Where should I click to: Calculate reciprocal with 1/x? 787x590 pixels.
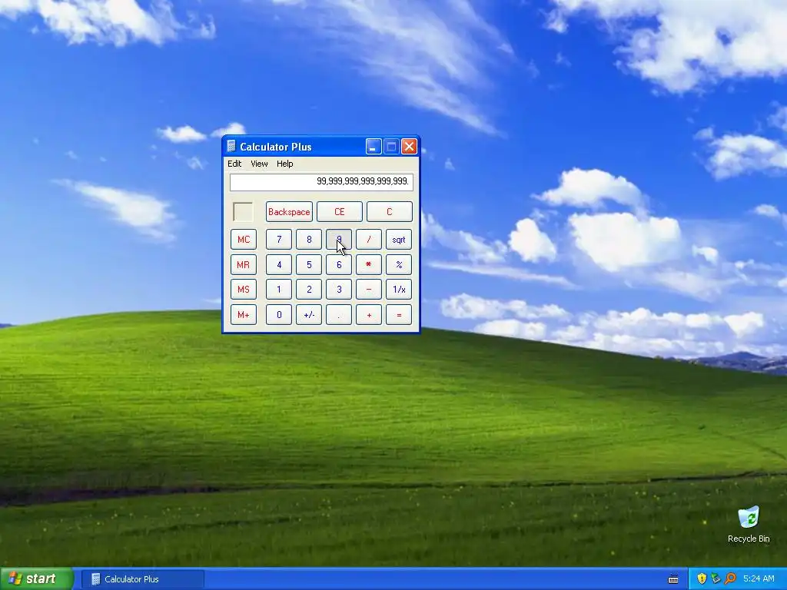pos(399,290)
